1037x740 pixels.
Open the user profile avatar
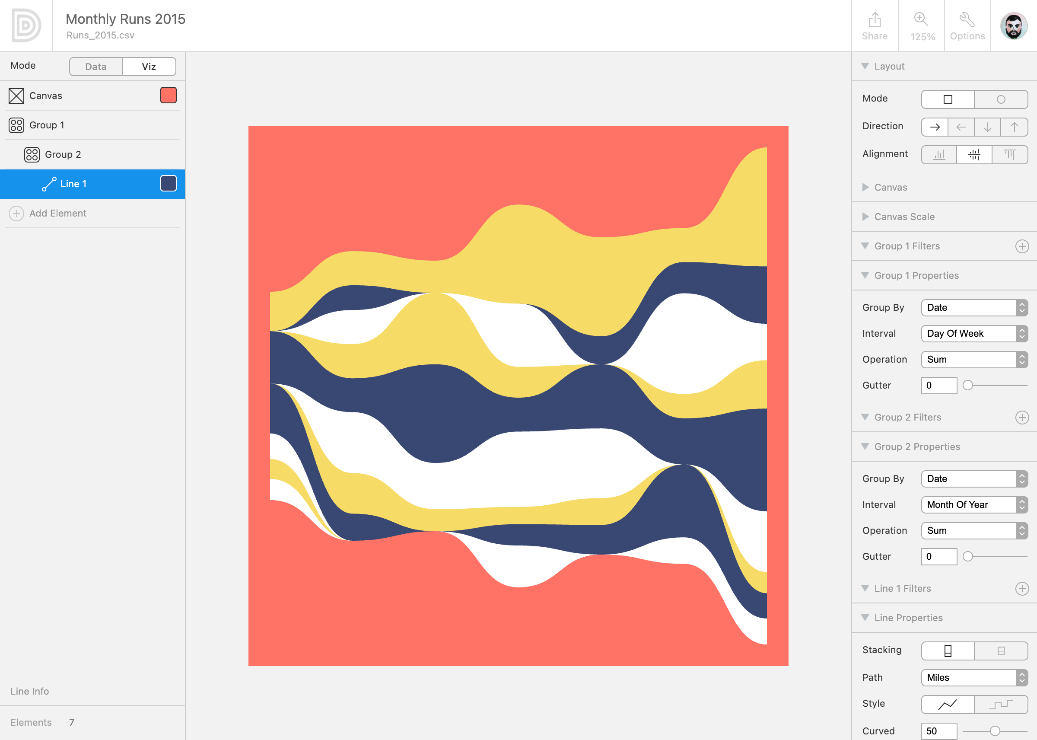(x=1014, y=26)
